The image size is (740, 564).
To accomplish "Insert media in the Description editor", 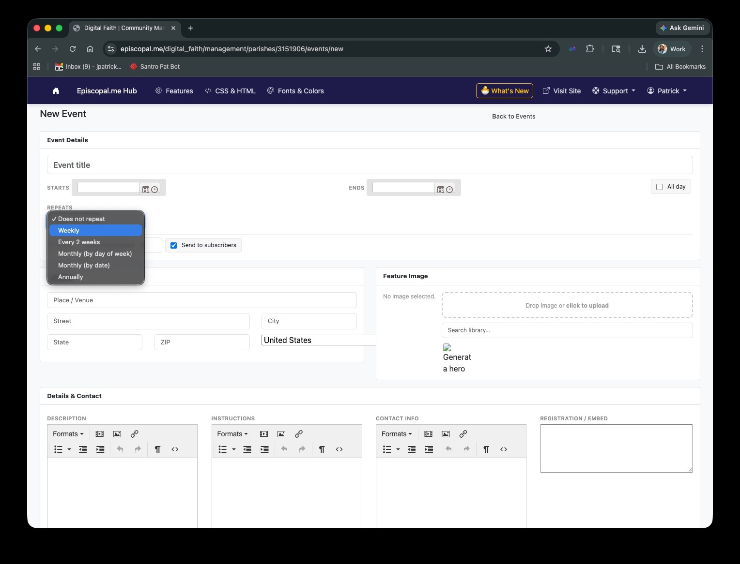I will point(100,434).
